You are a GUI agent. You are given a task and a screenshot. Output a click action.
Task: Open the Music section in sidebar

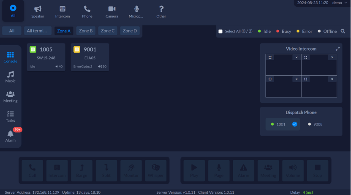coord(11,77)
